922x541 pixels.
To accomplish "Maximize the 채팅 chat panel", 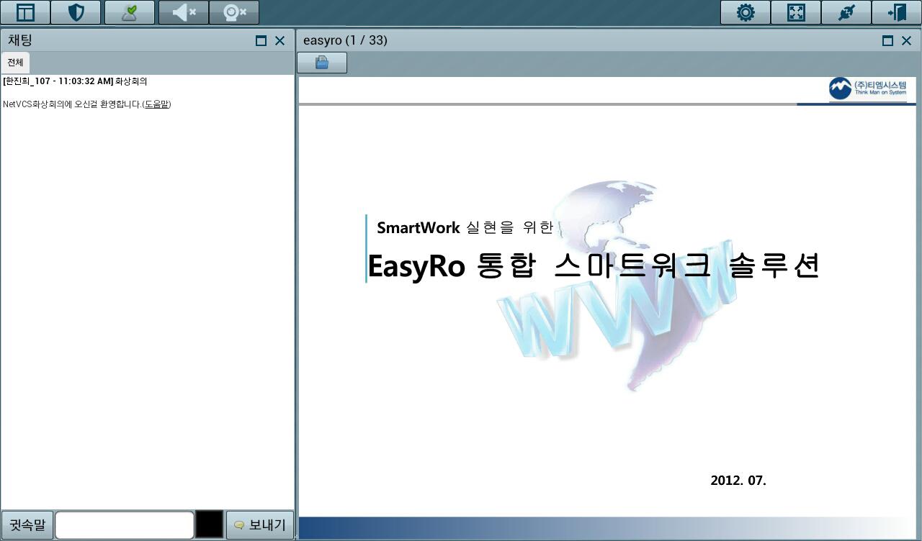I will click(261, 41).
